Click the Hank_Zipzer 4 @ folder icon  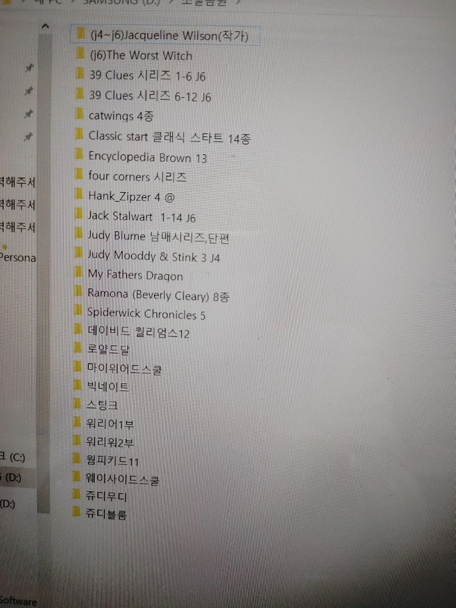[x=78, y=194]
